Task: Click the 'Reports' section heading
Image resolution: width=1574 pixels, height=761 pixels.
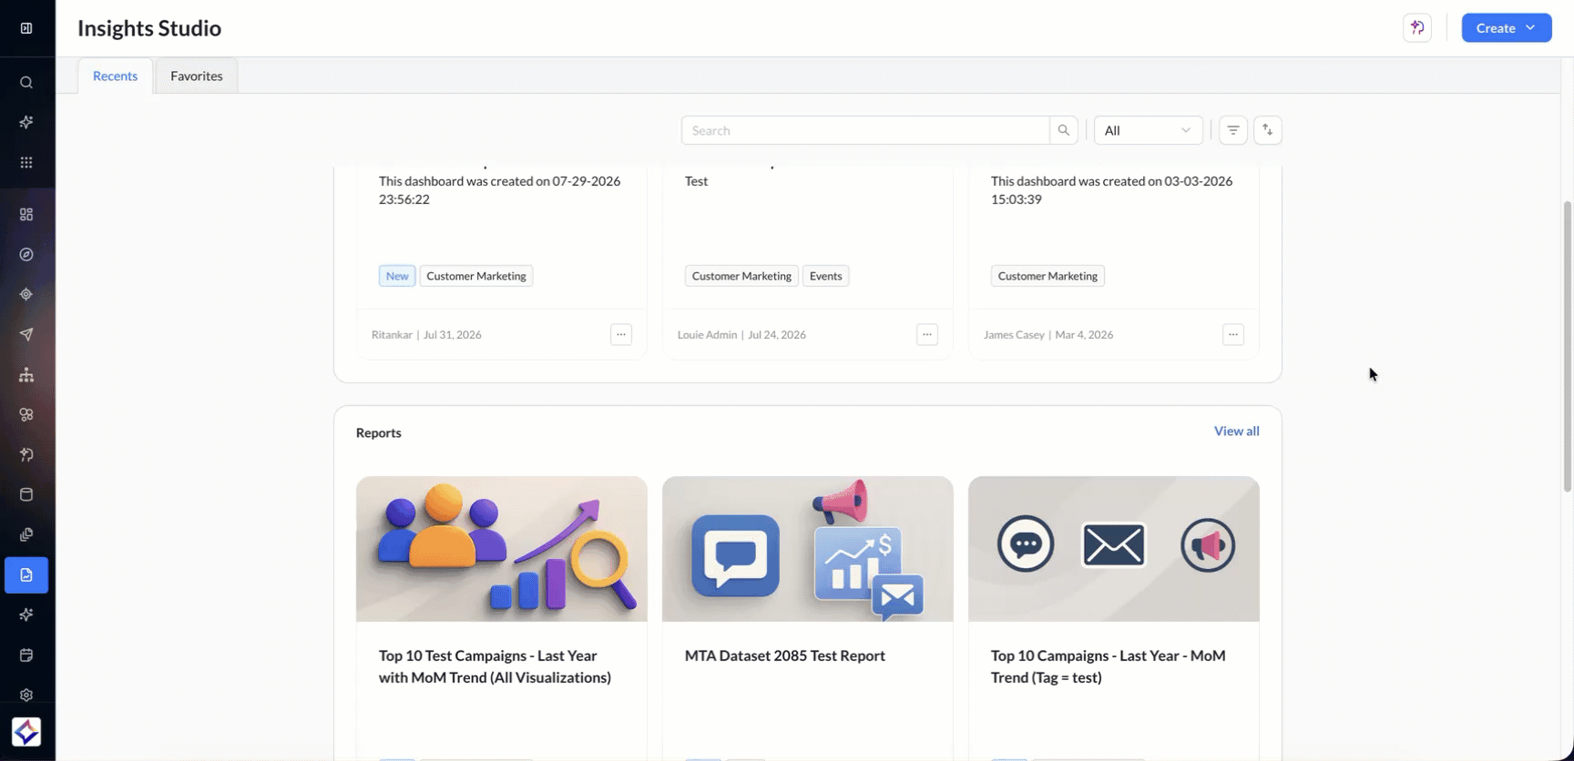Action: point(379,432)
